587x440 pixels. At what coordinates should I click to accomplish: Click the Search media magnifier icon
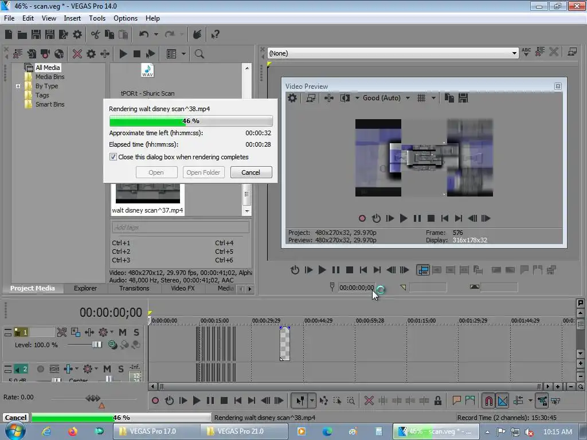[x=199, y=54]
